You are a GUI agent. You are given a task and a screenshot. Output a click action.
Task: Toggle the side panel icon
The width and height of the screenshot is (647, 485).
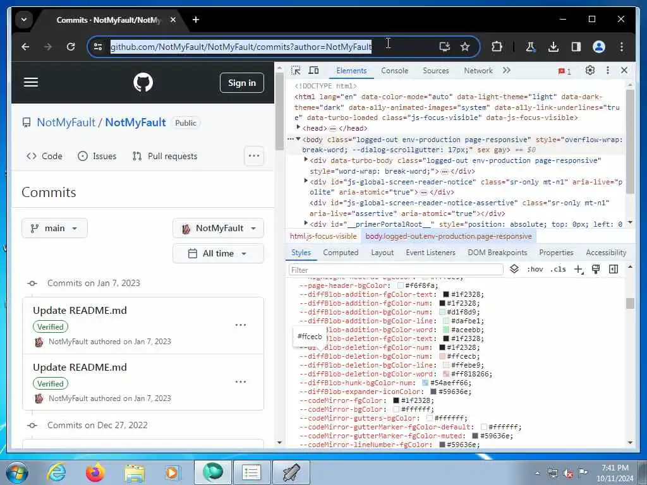click(576, 47)
